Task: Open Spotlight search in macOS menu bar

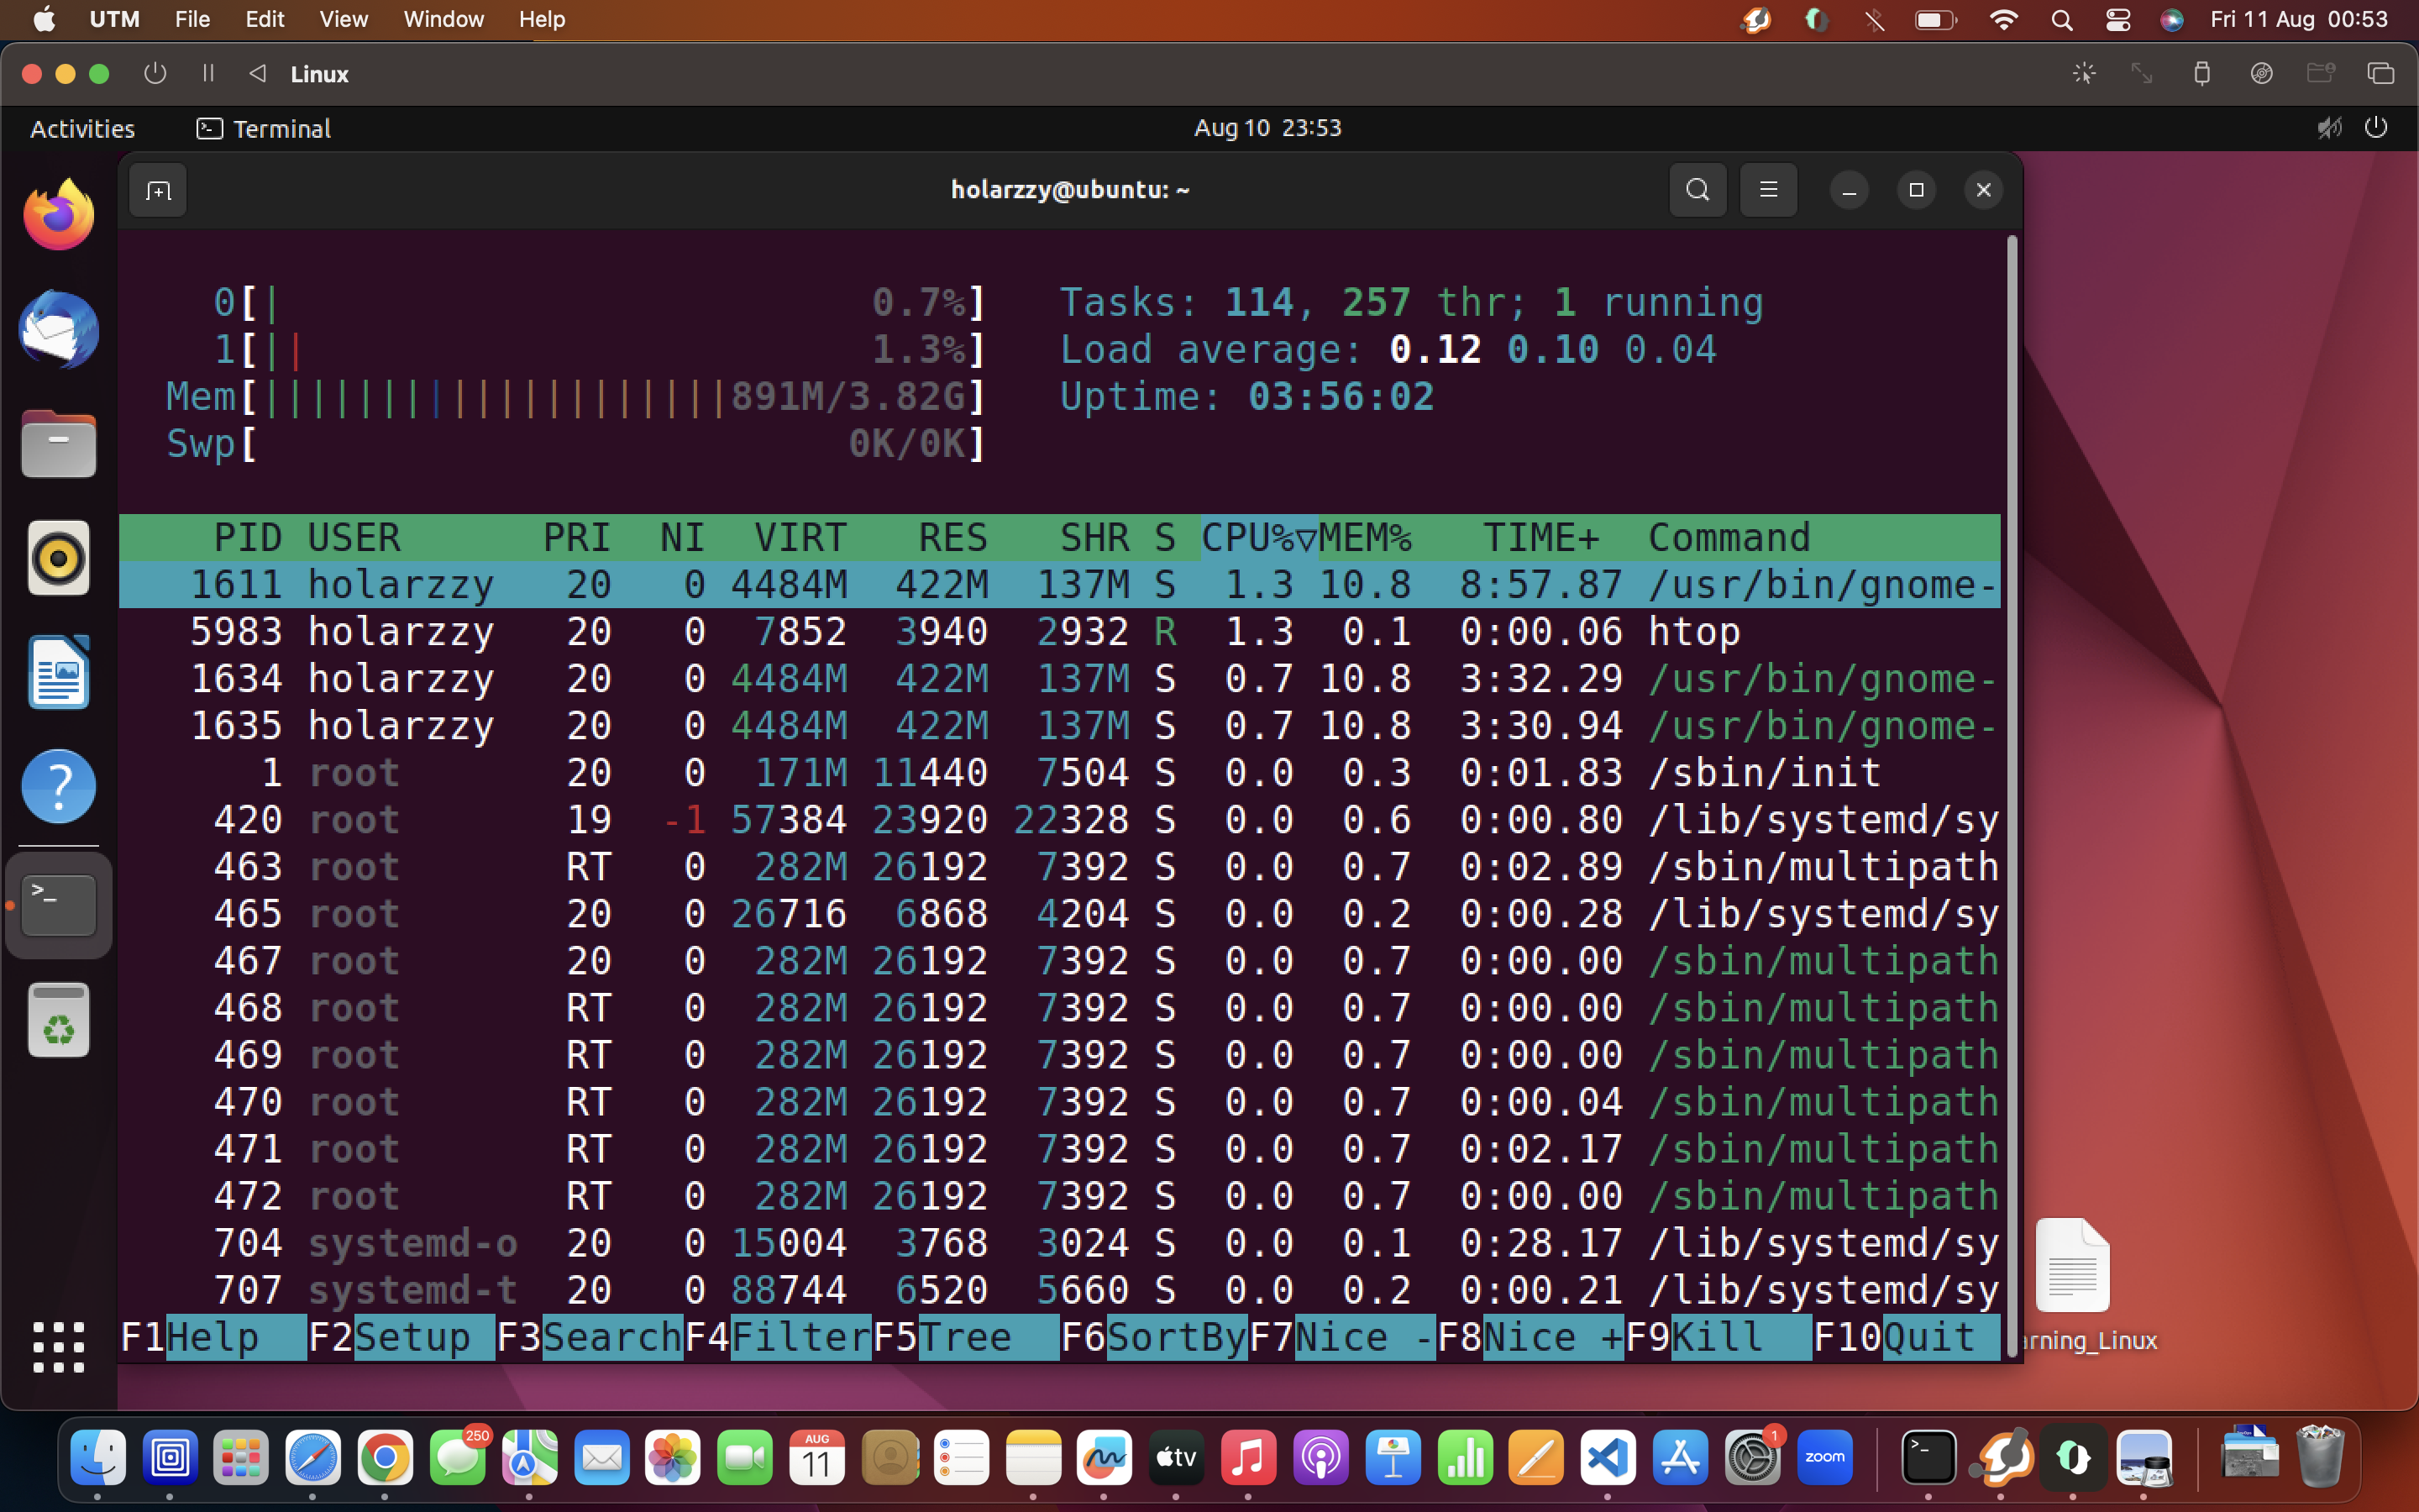Action: coord(2061,19)
